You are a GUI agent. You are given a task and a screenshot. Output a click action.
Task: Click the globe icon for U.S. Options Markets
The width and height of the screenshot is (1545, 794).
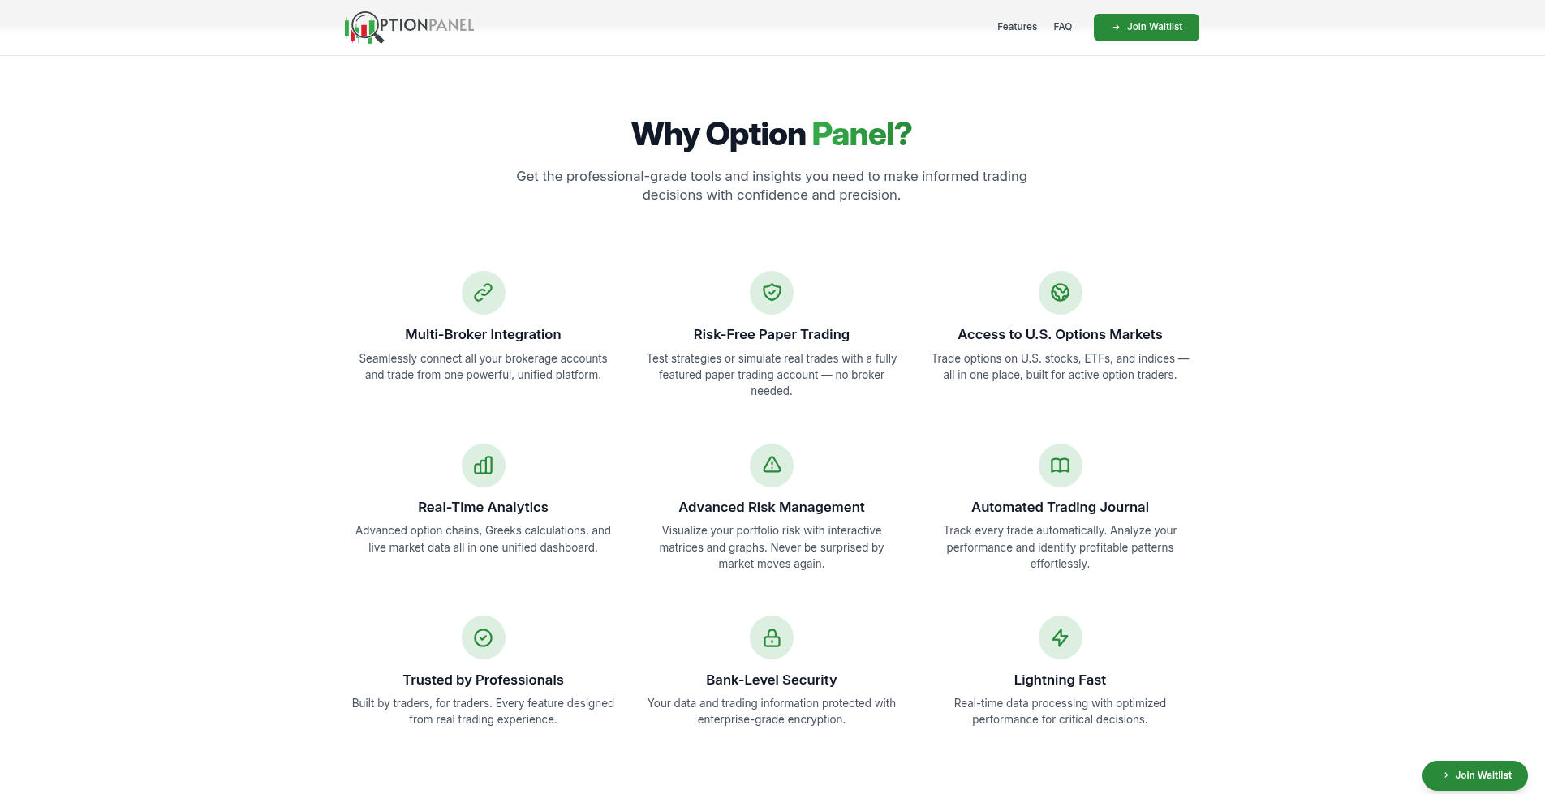coord(1060,293)
